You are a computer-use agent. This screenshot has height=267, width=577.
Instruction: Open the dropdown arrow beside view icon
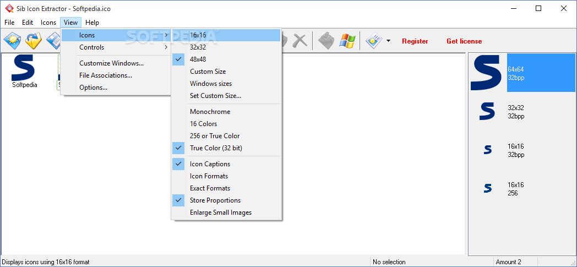(x=388, y=41)
